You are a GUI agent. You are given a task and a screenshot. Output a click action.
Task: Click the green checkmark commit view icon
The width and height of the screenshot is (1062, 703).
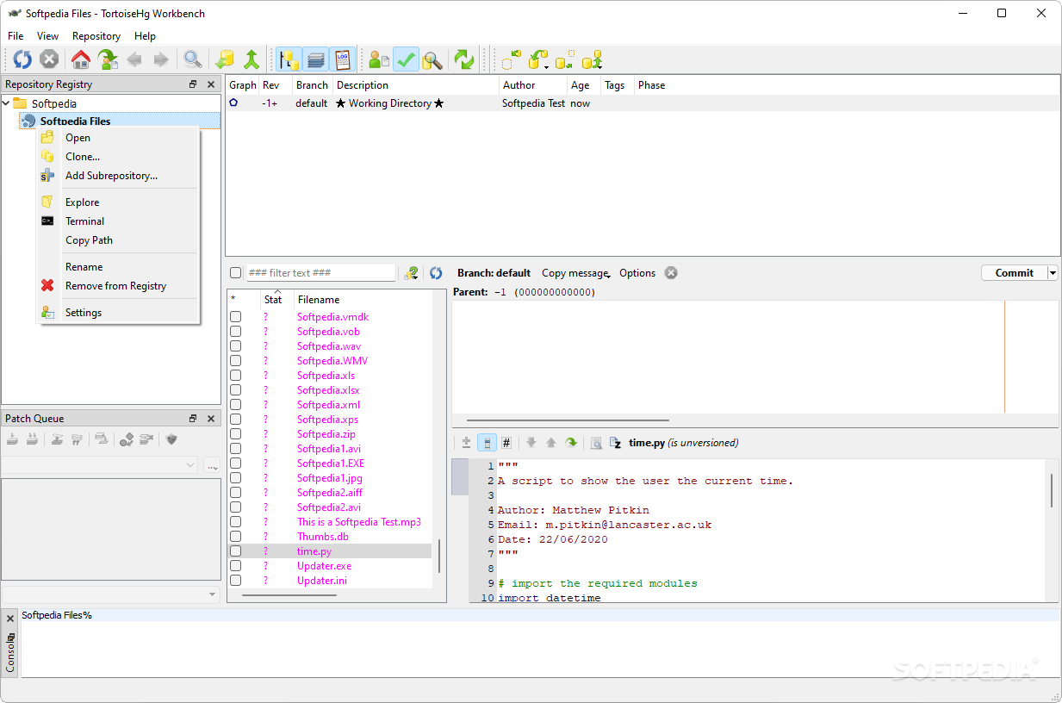point(406,59)
